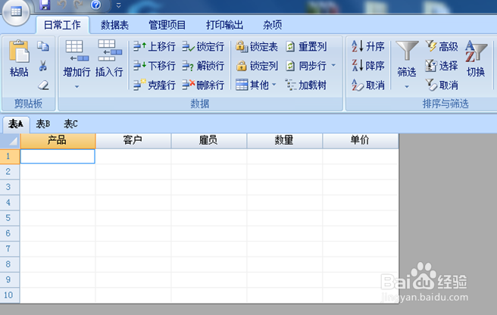
Task: Click 克隆行 to clone the row
Action: (154, 85)
